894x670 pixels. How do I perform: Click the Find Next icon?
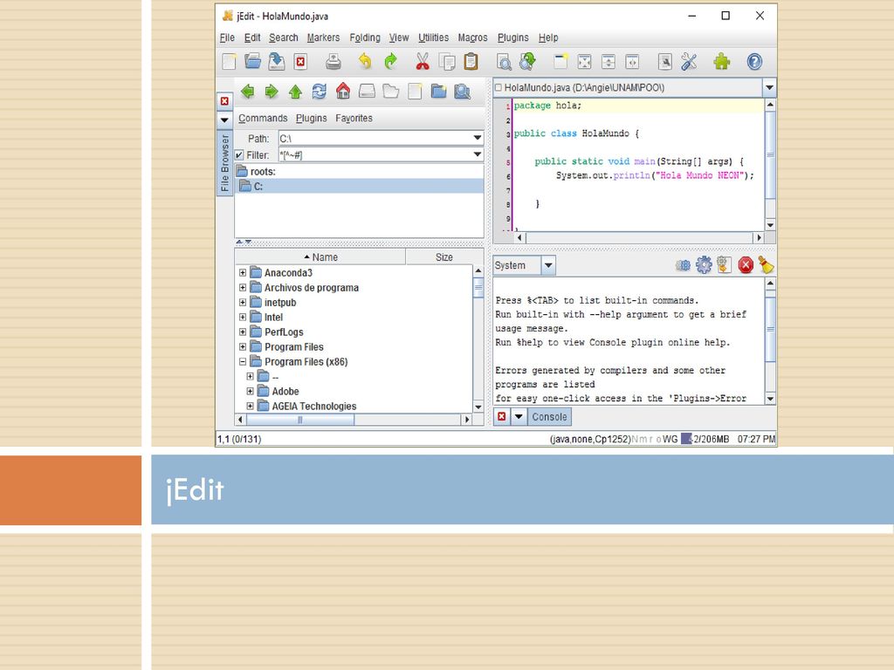pyautogui.click(x=527, y=62)
